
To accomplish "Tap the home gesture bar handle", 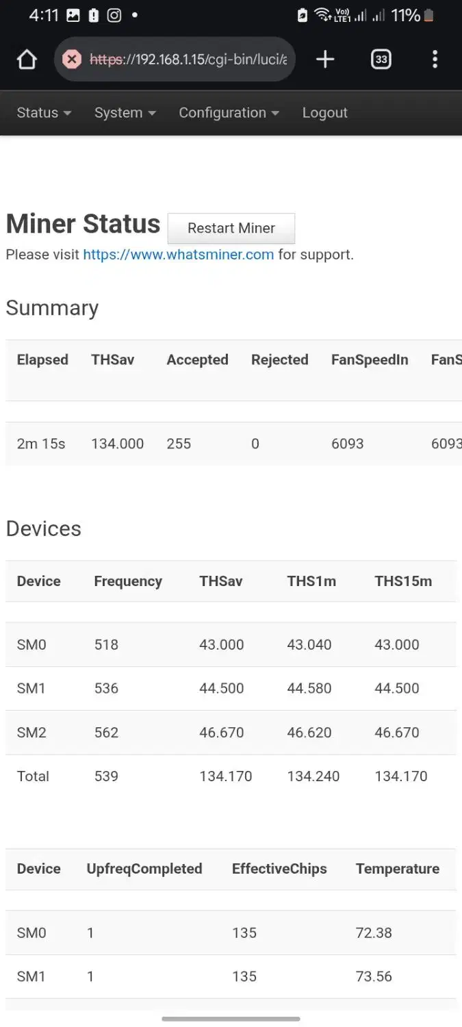I will 231,1019.
